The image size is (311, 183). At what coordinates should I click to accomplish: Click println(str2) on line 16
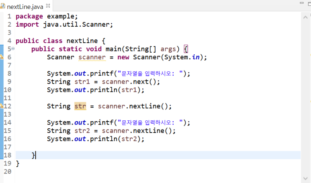(x=115, y=139)
